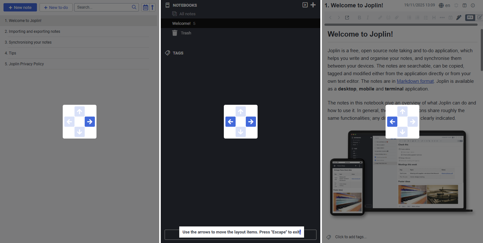Insert date and time from the toolbar

point(451,18)
